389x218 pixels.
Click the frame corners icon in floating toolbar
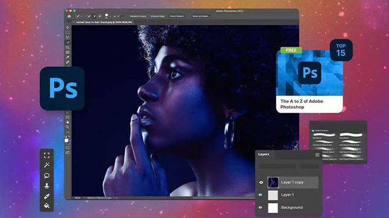click(x=46, y=155)
